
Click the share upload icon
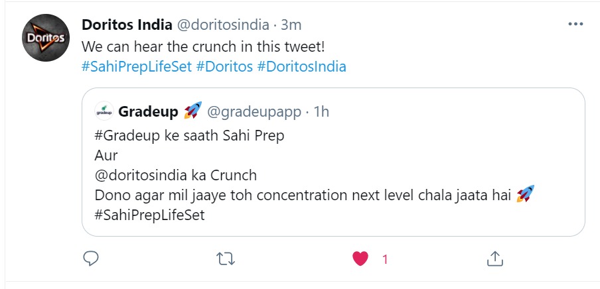[x=494, y=259]
